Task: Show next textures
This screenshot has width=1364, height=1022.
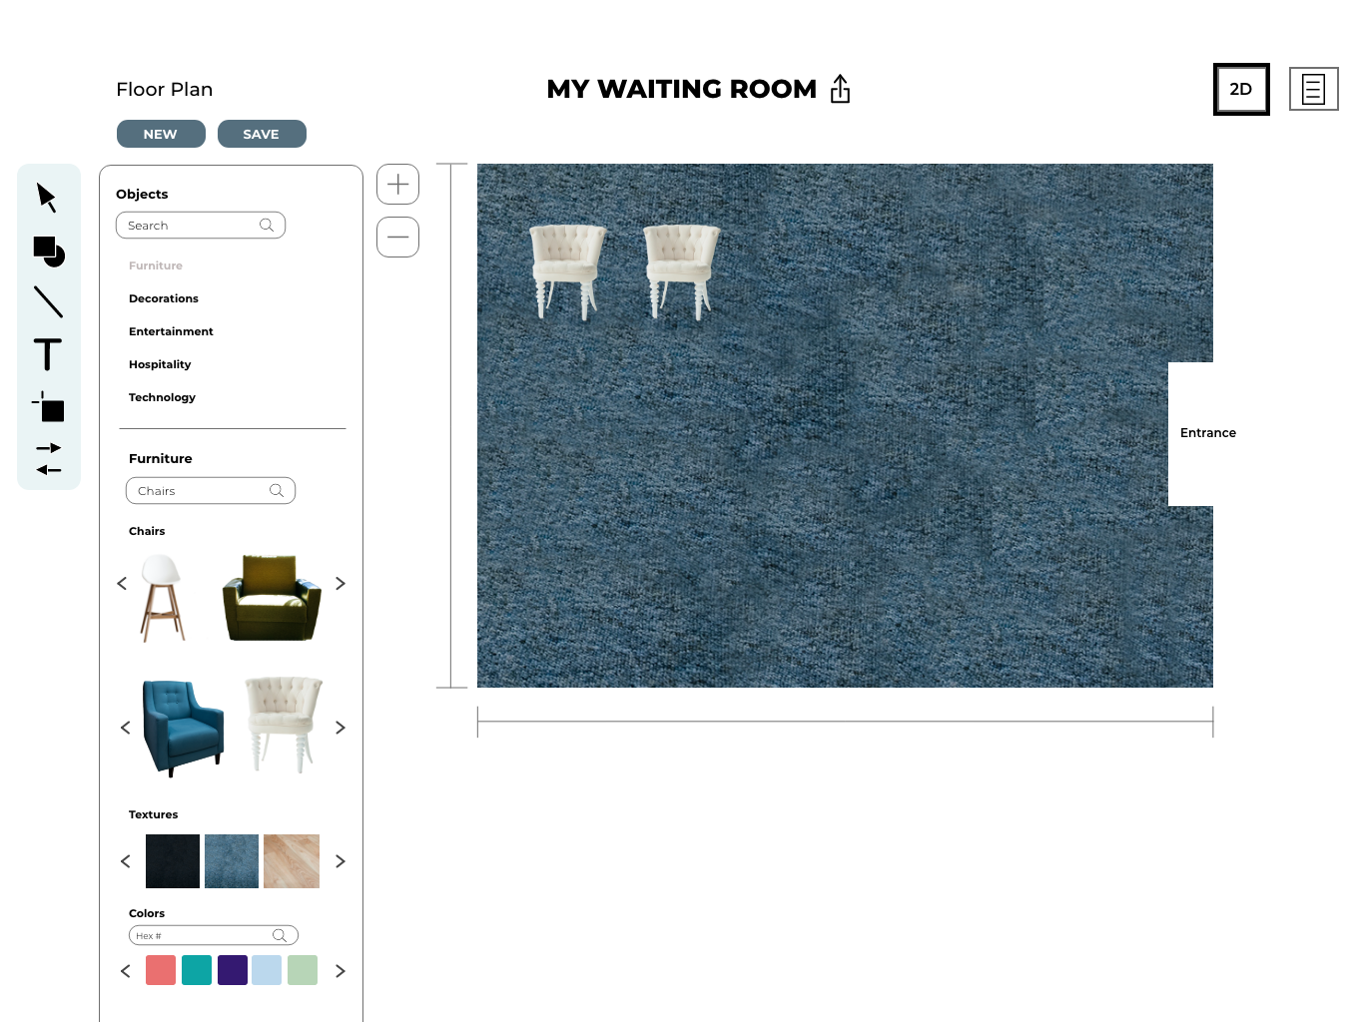Action: coord(341,861)
